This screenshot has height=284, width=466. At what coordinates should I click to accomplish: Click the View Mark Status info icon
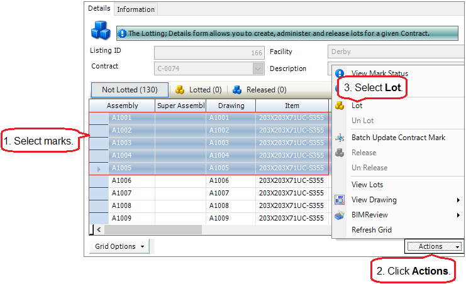340,74
